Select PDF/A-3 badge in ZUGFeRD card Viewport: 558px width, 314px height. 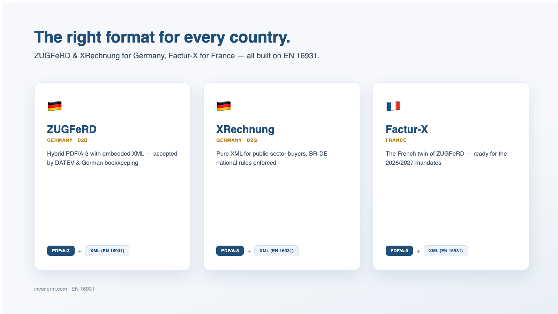(61, 251)
